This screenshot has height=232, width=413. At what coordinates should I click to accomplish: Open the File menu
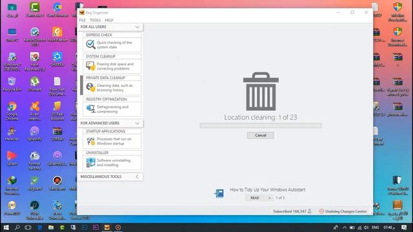pos(82,20)
